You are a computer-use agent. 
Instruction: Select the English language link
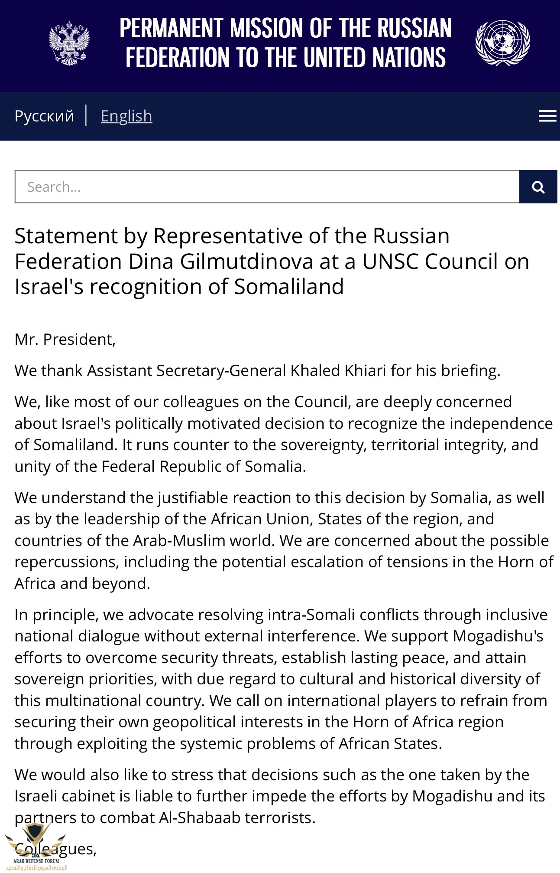(126, 116)
